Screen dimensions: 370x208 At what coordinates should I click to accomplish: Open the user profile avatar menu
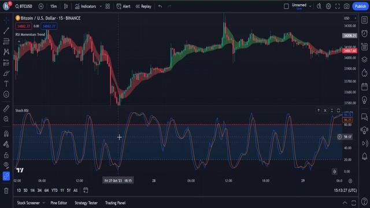[6, 6]
